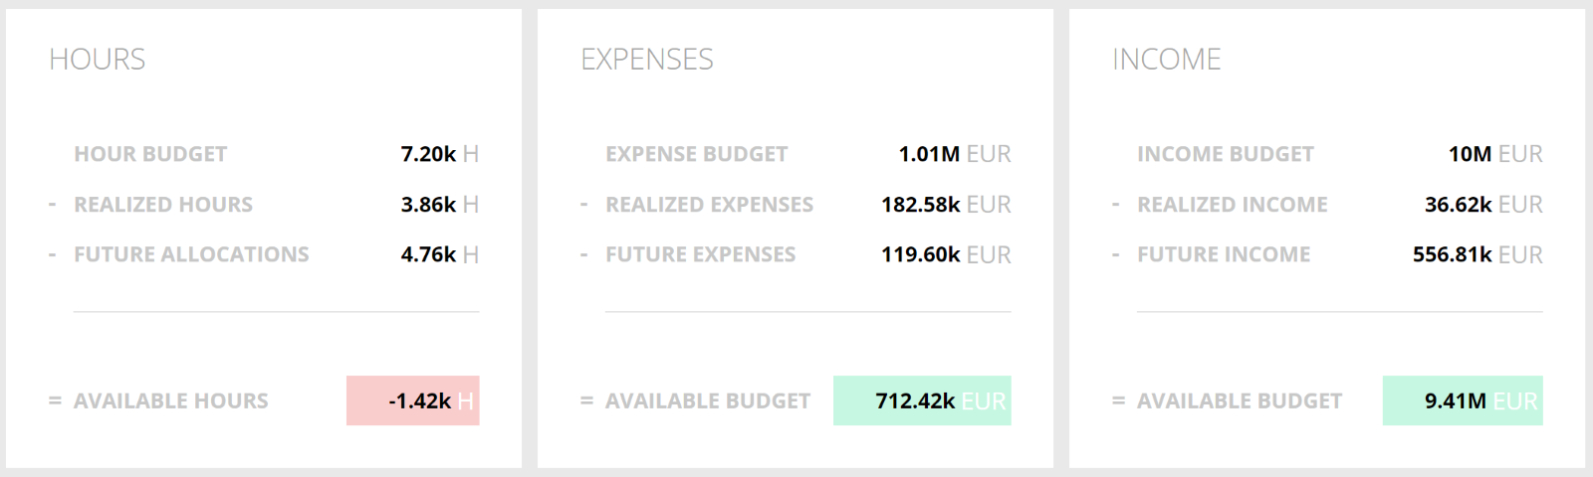Open the Realized Hours row label
Image resolution: width=1593 pixels, height=477 pixels.
tap(163, 205)
